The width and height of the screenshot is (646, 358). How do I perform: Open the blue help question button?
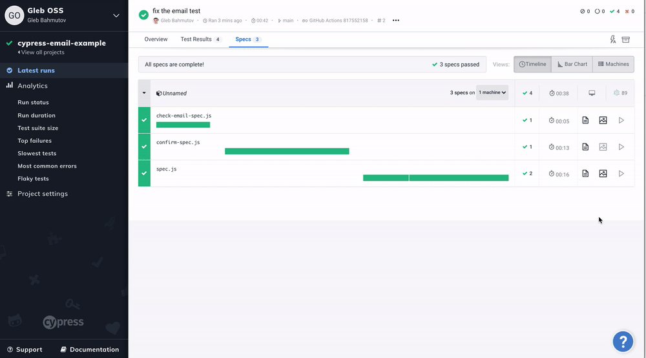tap(623, 341)
